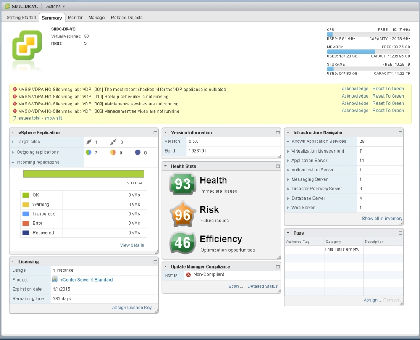The height and width of the screenshot is (340, 420).
Task: Expand the Disaster Recovery Server row
Action: point(288,189)
